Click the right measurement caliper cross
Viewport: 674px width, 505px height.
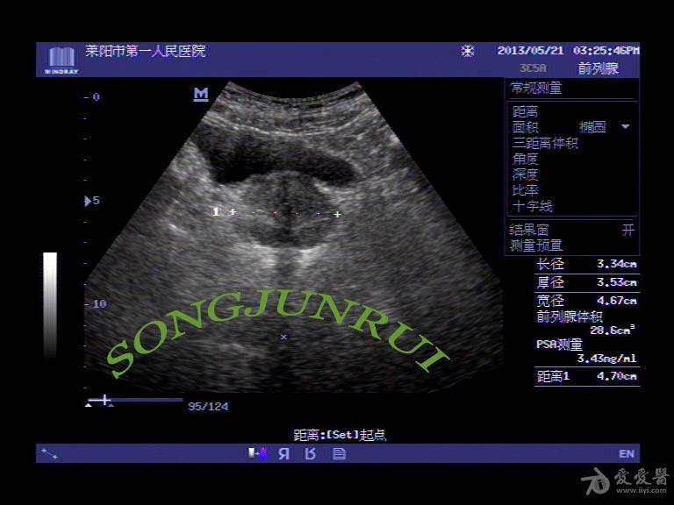(x=338, y=214)
